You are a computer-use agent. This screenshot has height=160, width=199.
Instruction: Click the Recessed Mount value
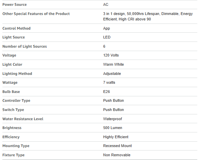(x=117, y=146)
